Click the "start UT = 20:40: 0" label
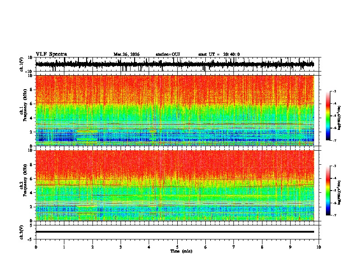This screenshot has height=277, width=359. 219,54
